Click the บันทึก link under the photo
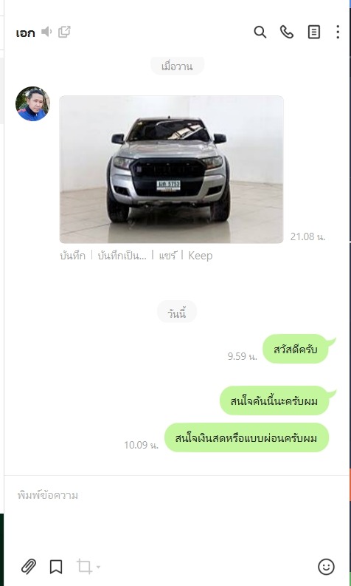The image size is (351, 586). (x=72, y=256)
